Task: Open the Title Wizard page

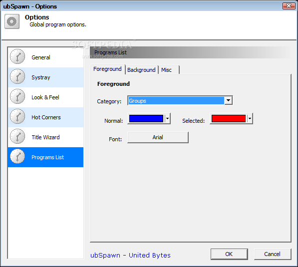Action: click(x=45, y=137)
